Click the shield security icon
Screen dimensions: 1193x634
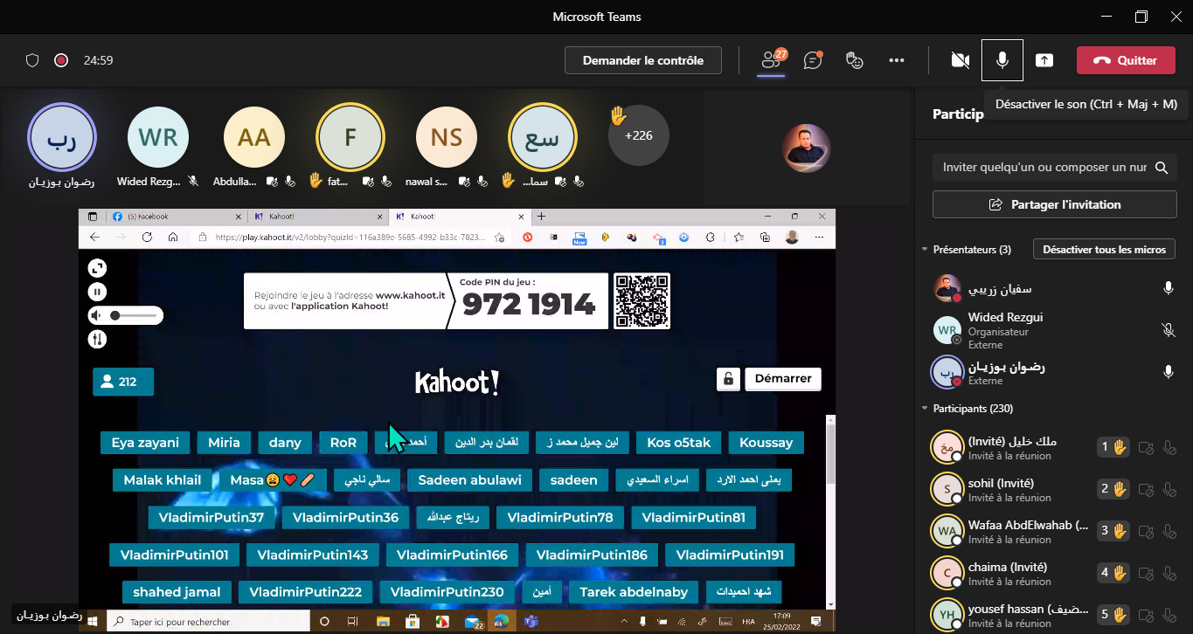tap(32, 60)
